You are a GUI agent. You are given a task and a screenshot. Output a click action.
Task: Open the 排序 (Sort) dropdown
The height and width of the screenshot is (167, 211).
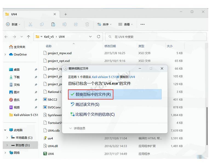click(x=104, y=24)
